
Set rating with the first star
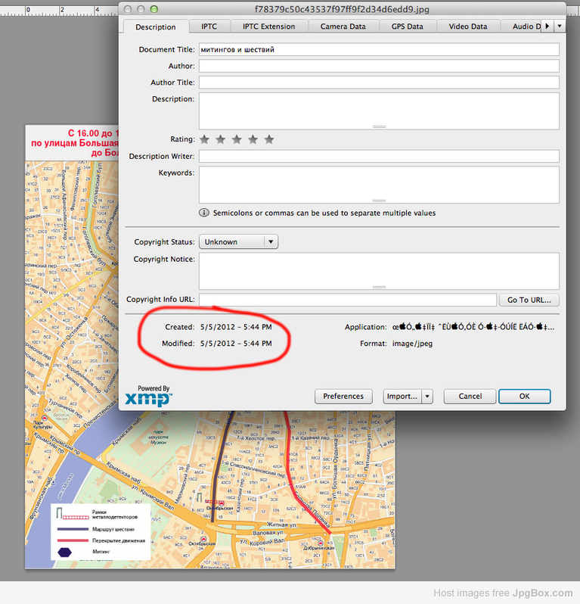pyautogui.click(x=204, y=139)
